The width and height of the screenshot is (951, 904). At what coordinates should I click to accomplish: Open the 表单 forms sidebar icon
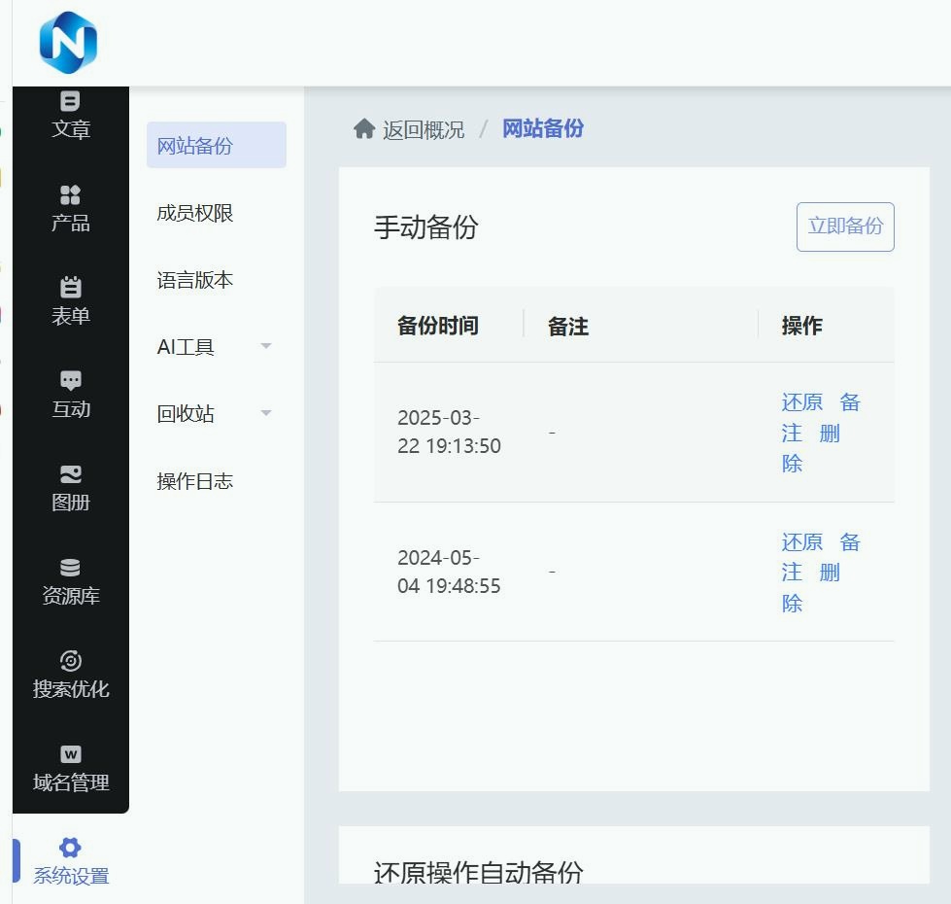coord(70,288)
